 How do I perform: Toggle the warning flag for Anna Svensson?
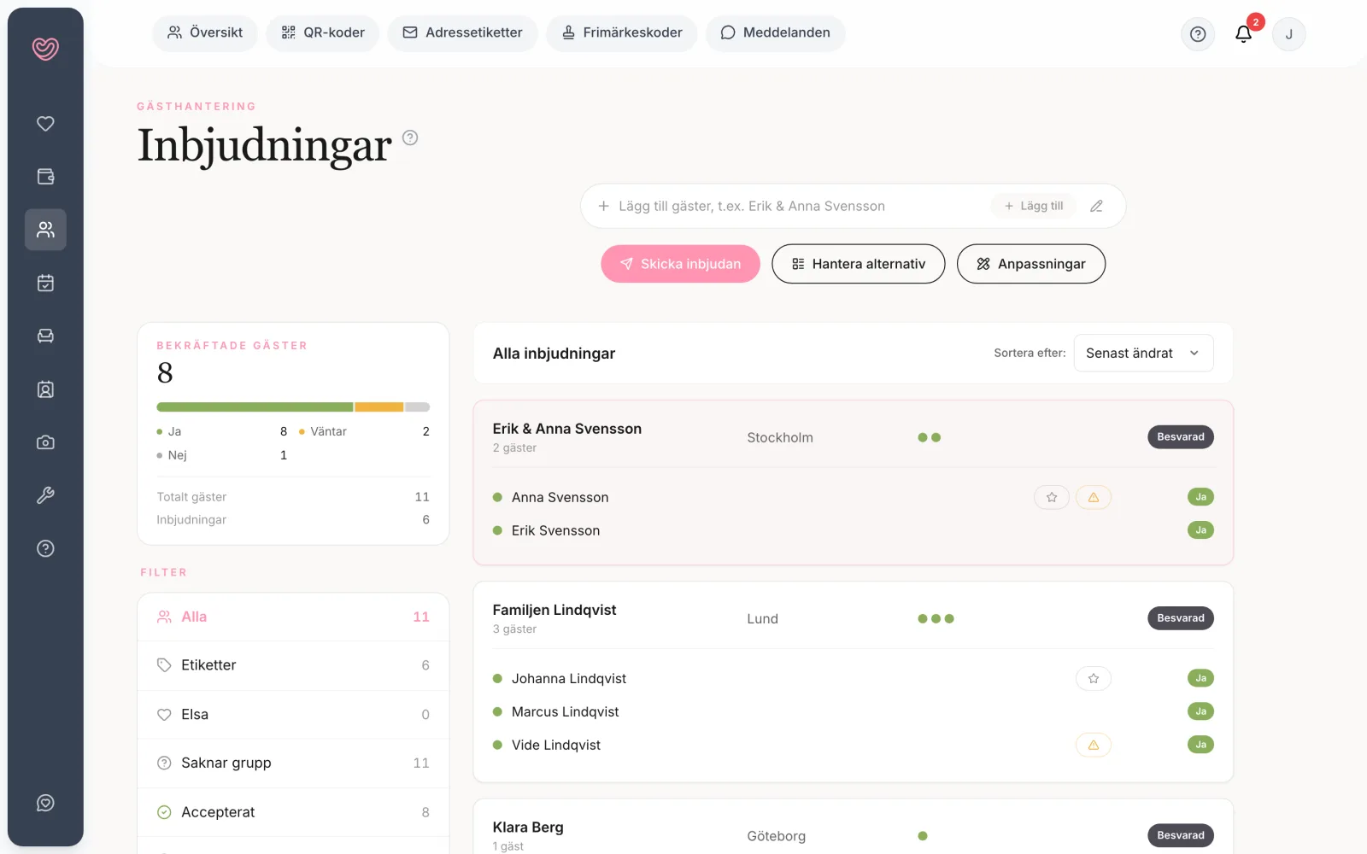tap(1093, 497)
